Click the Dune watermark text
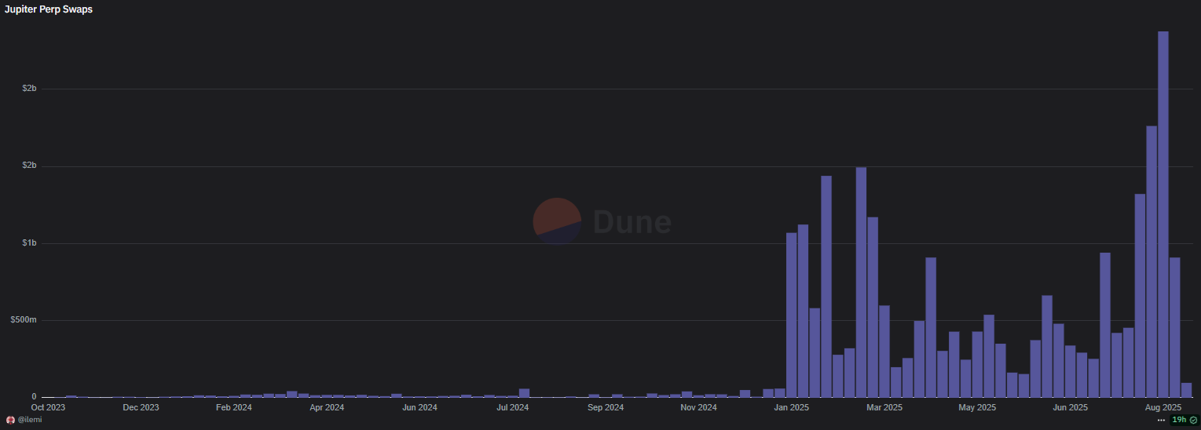 tap(632, 222)
